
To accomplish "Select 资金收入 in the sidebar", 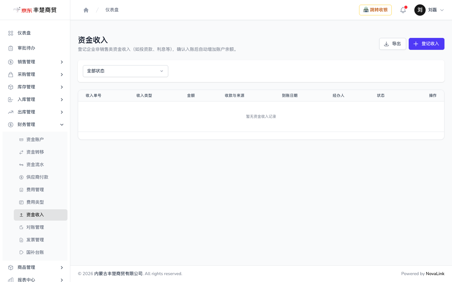I will coord(40,215).
